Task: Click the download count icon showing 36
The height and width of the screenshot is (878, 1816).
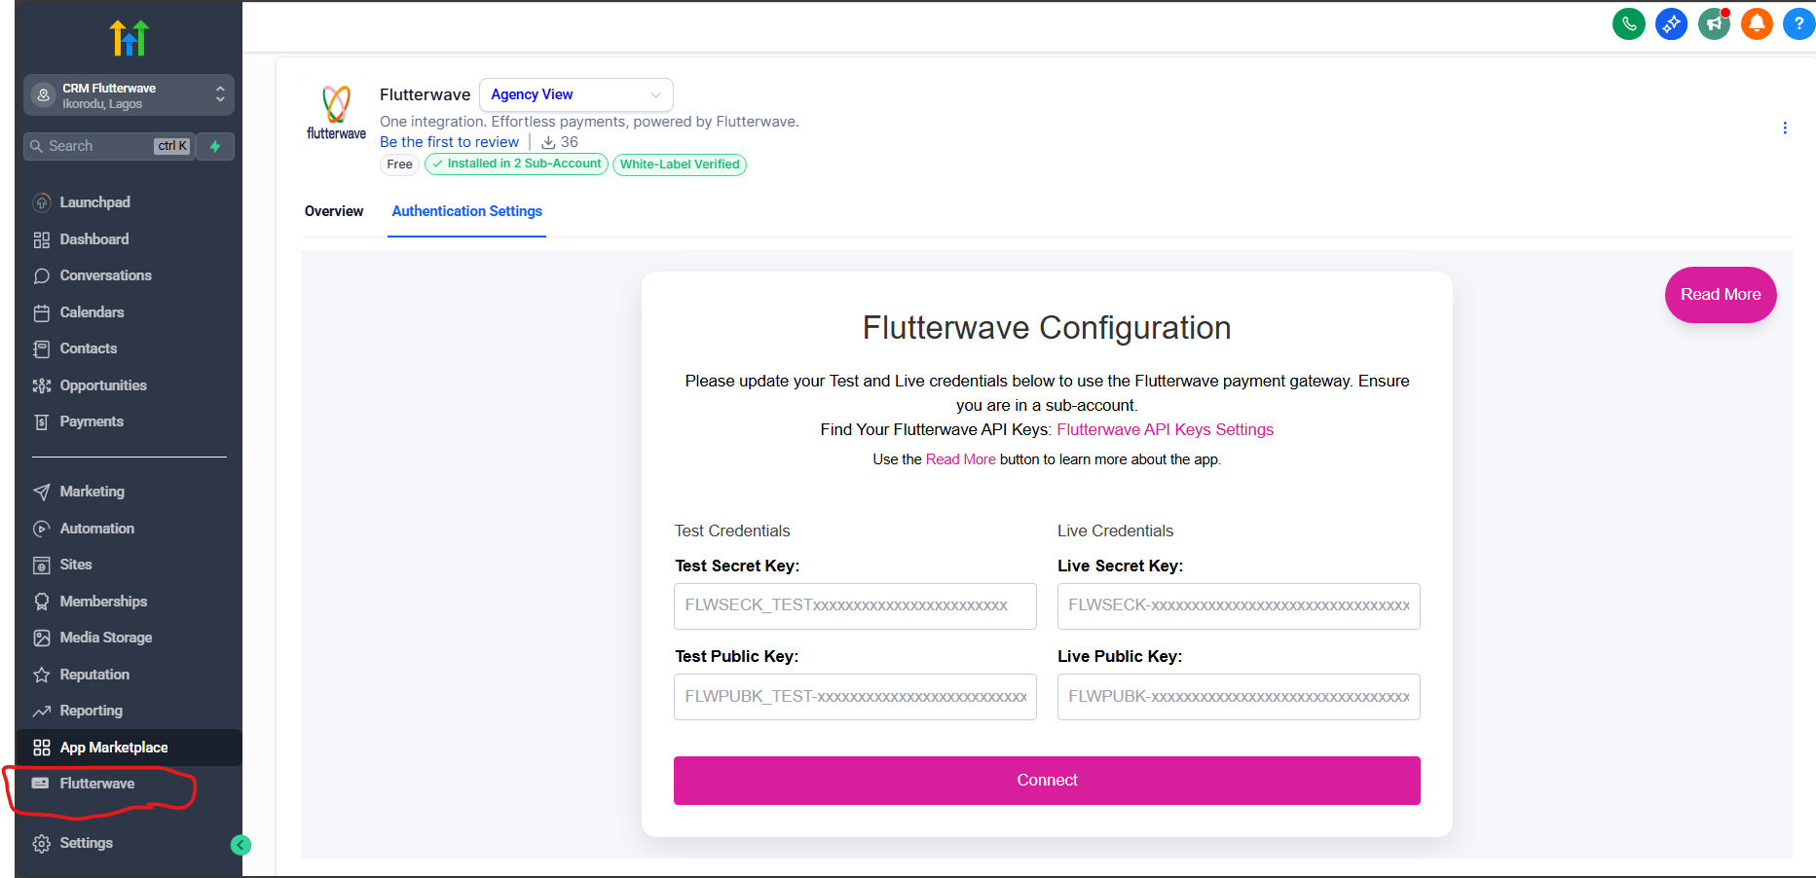Action: [548, 142]
